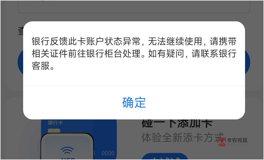
Task: Click the 体验全新添加卡方式 subtitle text
Action: 183,137
